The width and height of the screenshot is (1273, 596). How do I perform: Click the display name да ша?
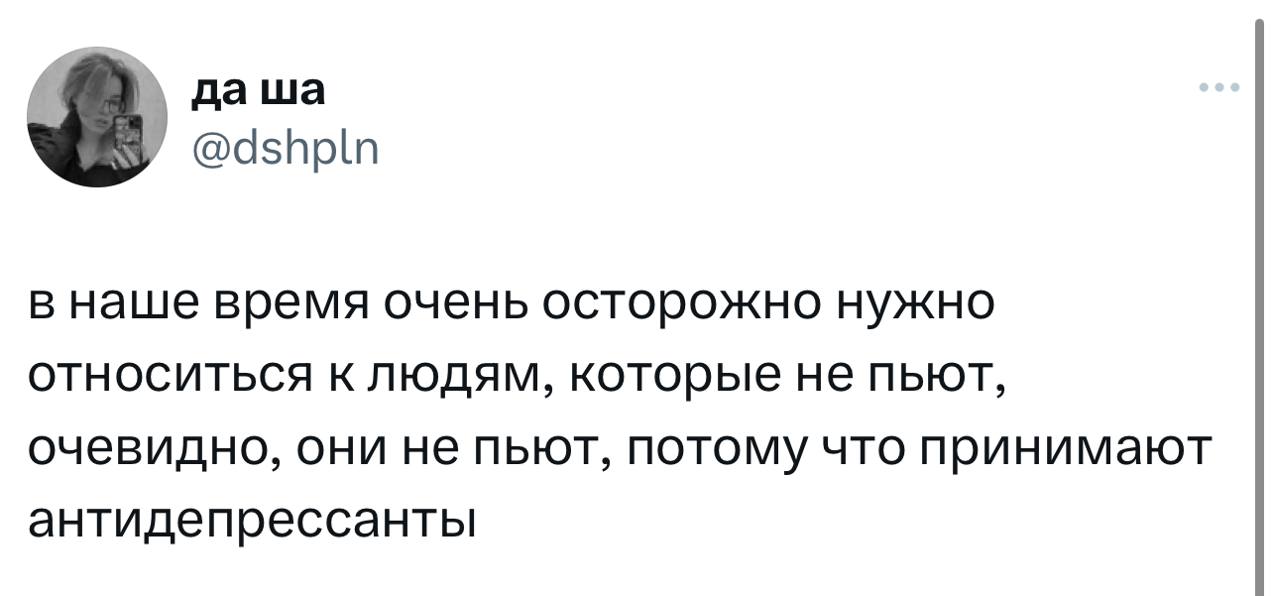tap(257, 91)
